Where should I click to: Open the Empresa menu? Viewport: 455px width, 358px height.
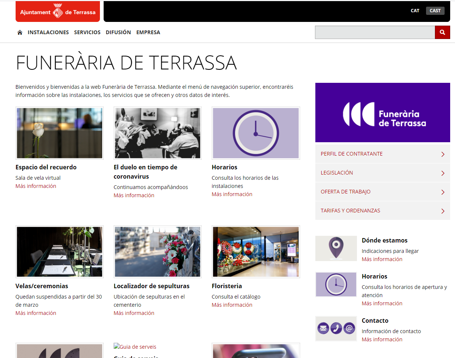tap(148, 32)
